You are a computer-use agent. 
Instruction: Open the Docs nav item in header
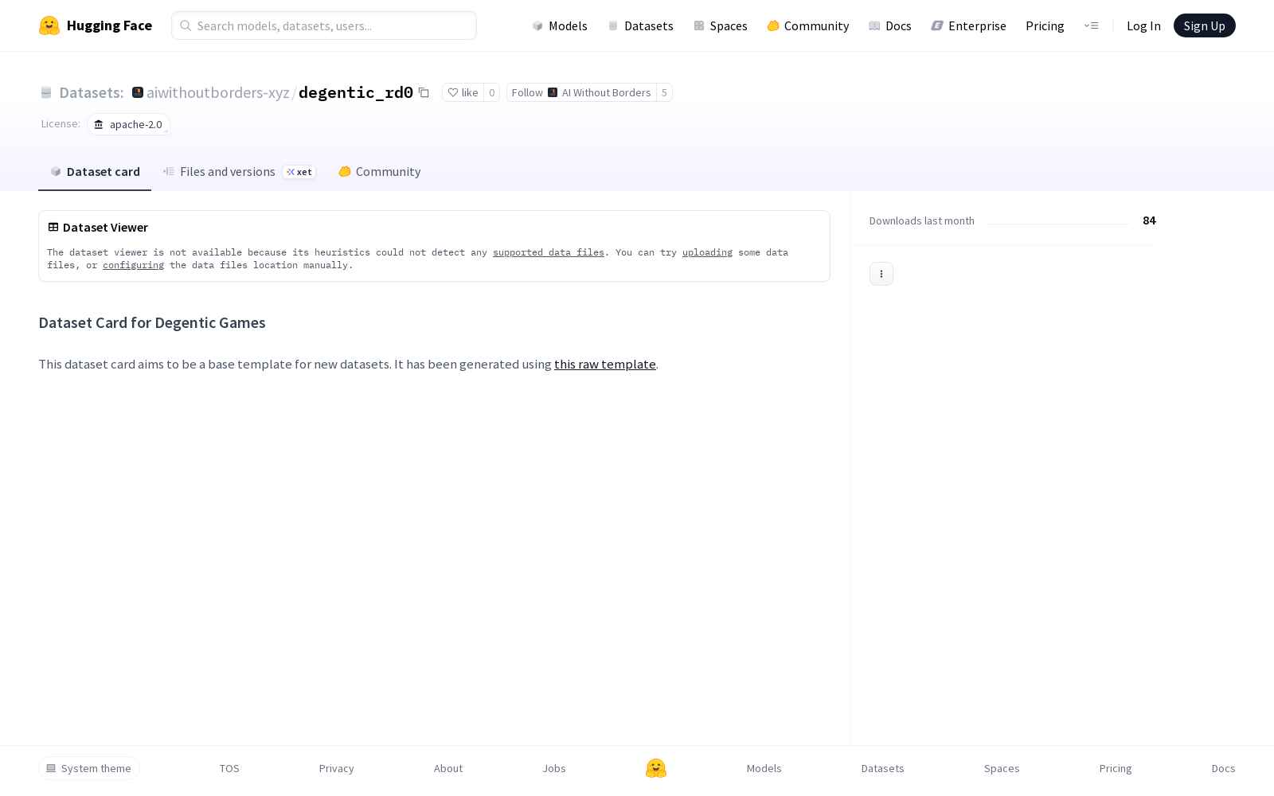[x=889, y=25]
